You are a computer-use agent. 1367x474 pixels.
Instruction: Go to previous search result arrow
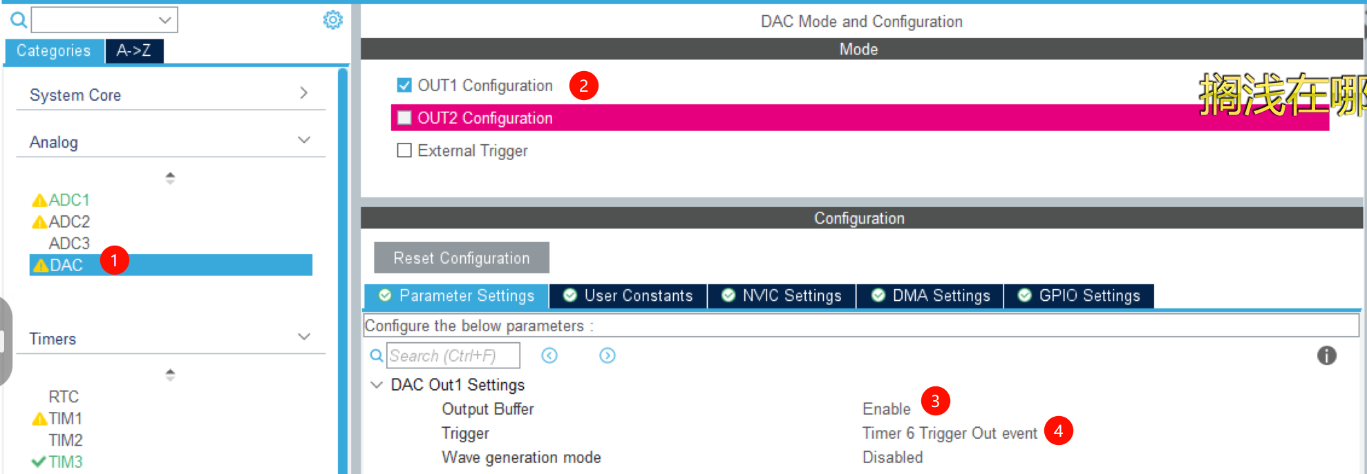click(549, 355)
